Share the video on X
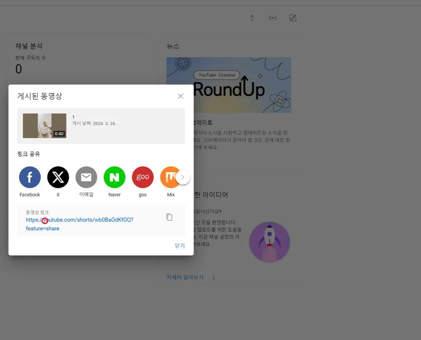The image size is (421, 340). click(x=58, y=177)
